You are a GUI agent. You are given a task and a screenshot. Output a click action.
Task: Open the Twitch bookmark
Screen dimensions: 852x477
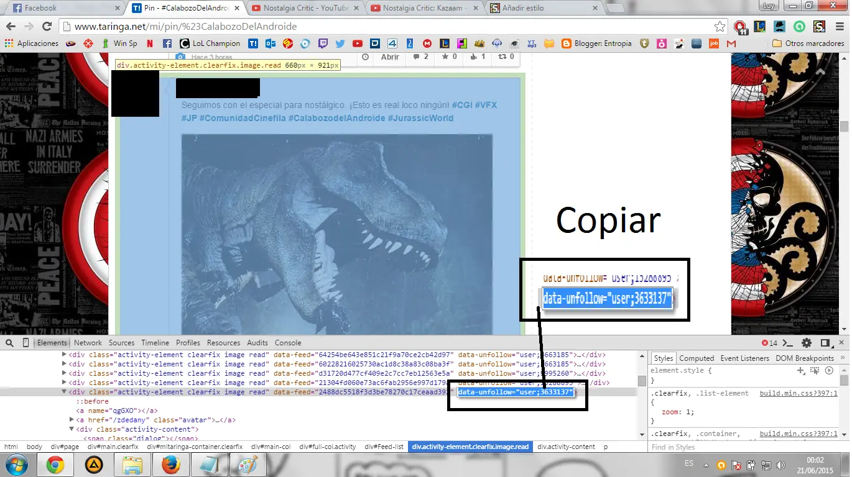(x=322, y=43)
